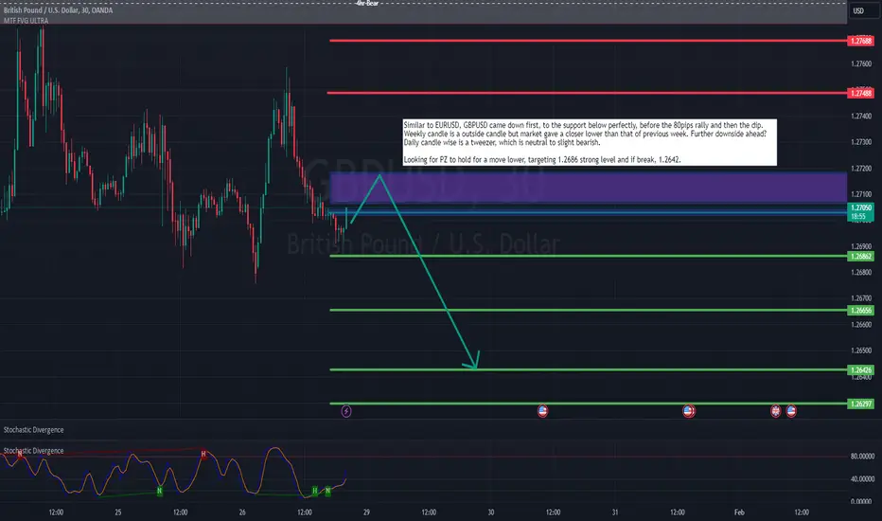Click the Feb date on time axis

click(x=739, y=512)
